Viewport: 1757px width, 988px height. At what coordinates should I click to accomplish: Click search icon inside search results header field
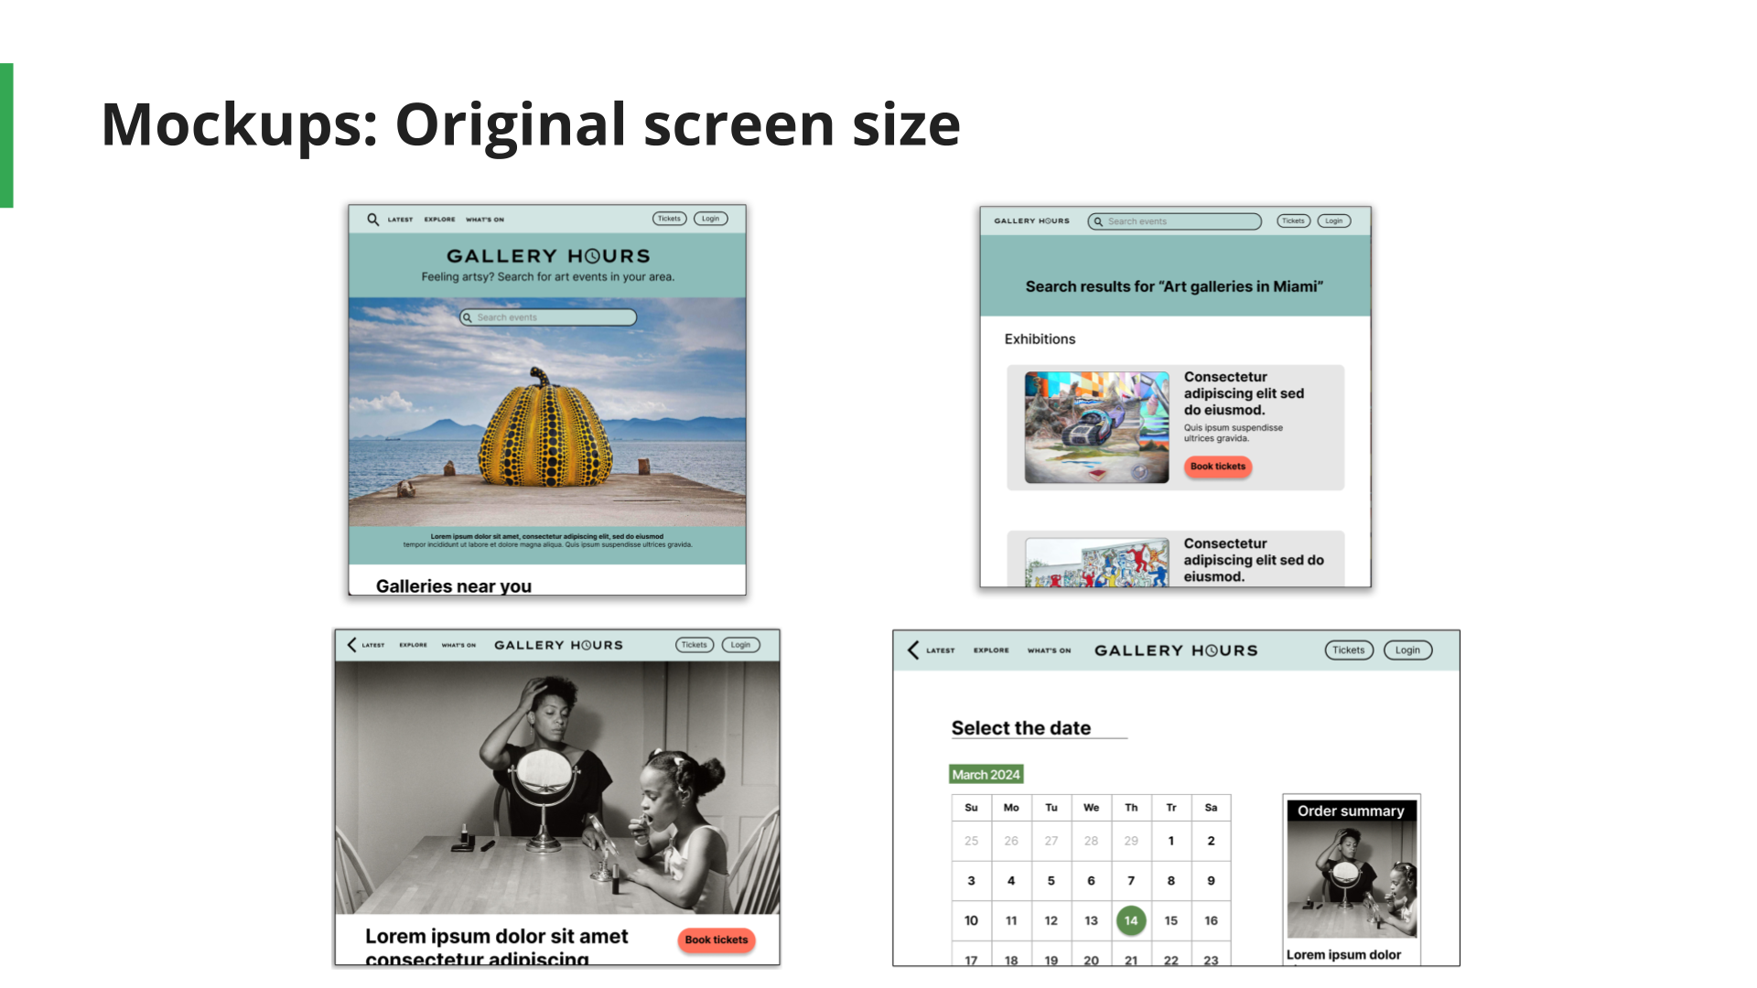[x=1098, y=221]
